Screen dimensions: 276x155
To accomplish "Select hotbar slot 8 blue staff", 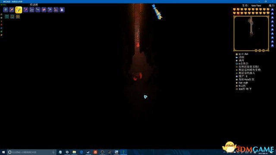I will tap(50, 9).
